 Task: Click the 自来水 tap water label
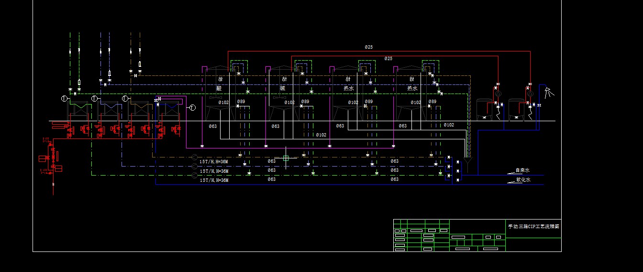(522, 170)
